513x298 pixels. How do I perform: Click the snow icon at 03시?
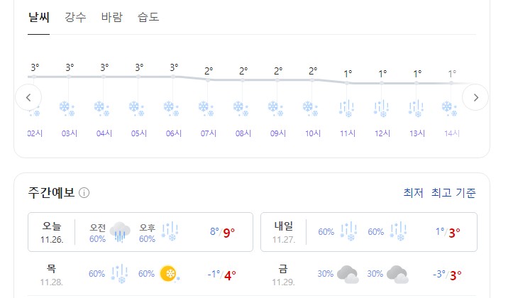pos(69,108)
